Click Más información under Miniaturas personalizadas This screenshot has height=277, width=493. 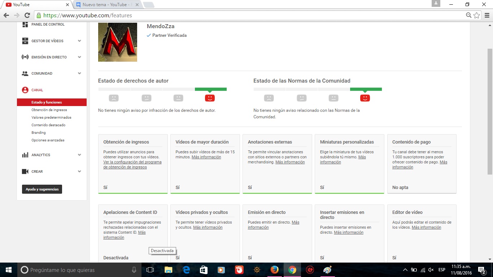pyautogui.click(x=343, y=160)
